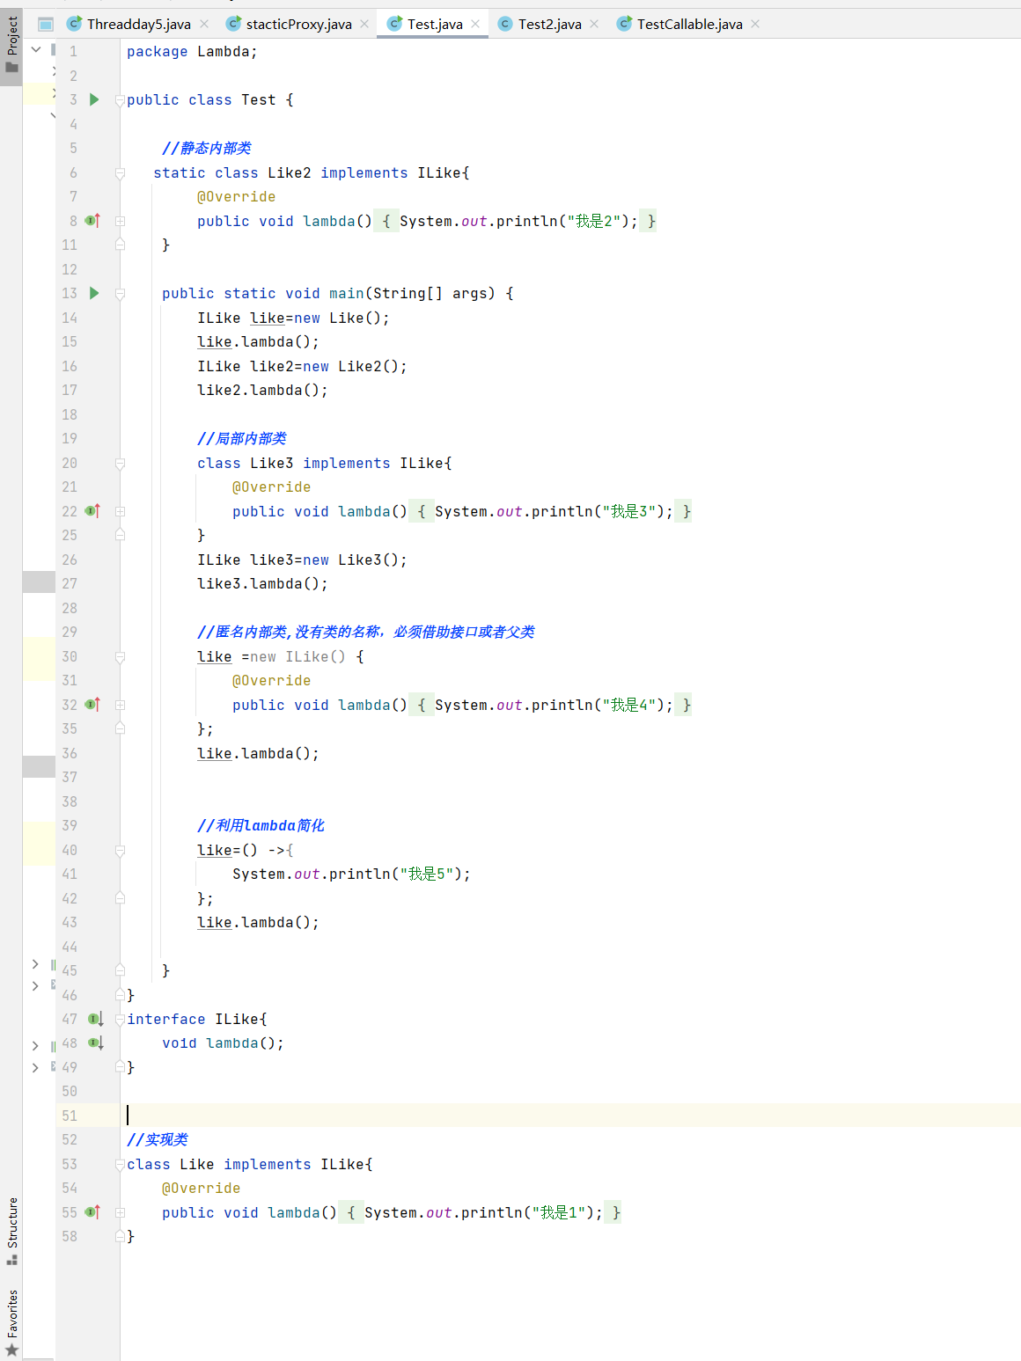This screenshot has width=1021, height=1361.
Task: Collapse ILike interface fold at line 47
Action: coord(121,1020)
